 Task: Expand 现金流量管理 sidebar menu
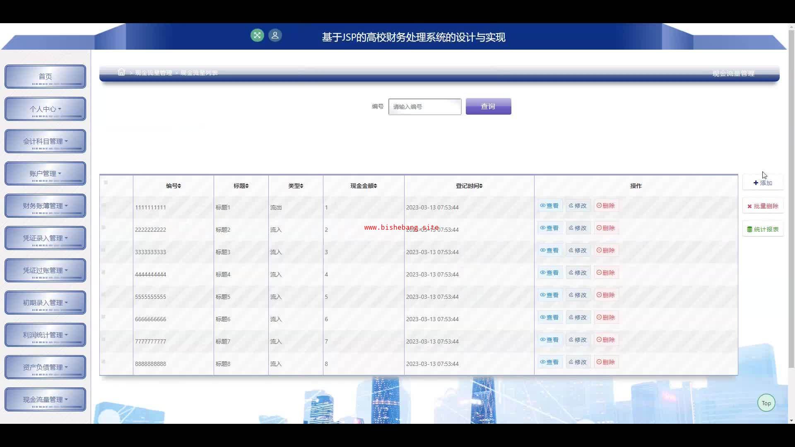pyautogui.click(x=45, y=399)
